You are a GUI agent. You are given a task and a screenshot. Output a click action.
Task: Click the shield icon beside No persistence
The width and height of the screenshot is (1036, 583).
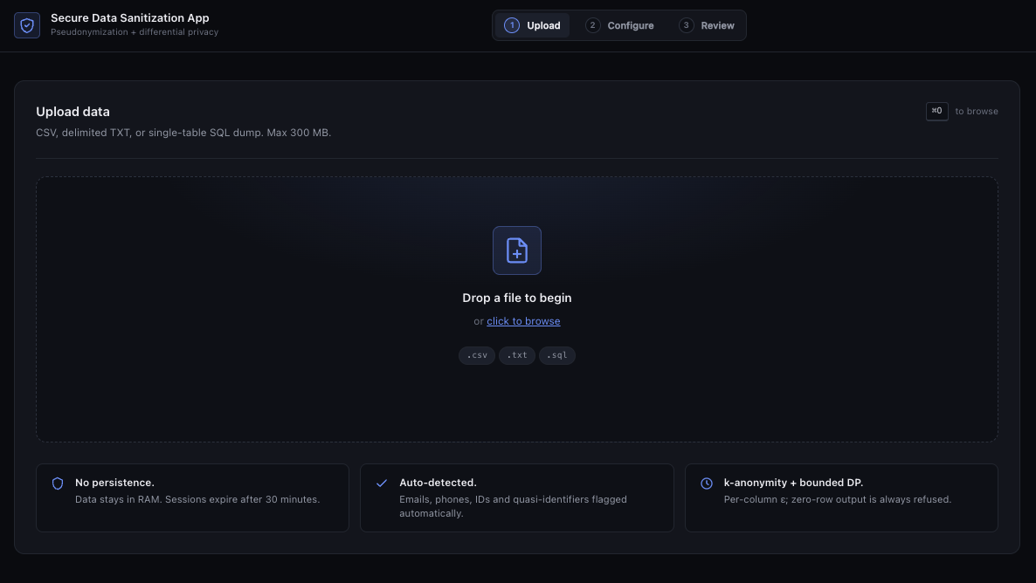58,484
